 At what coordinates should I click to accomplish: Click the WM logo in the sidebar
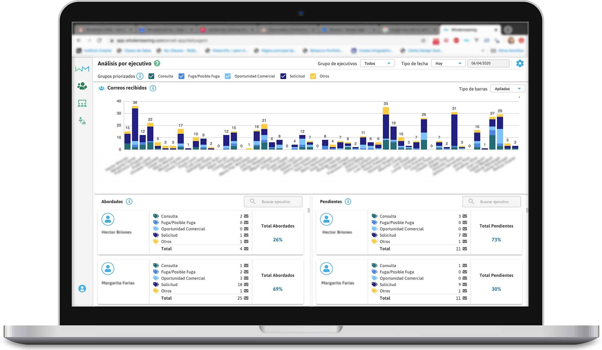coord(82,69)
